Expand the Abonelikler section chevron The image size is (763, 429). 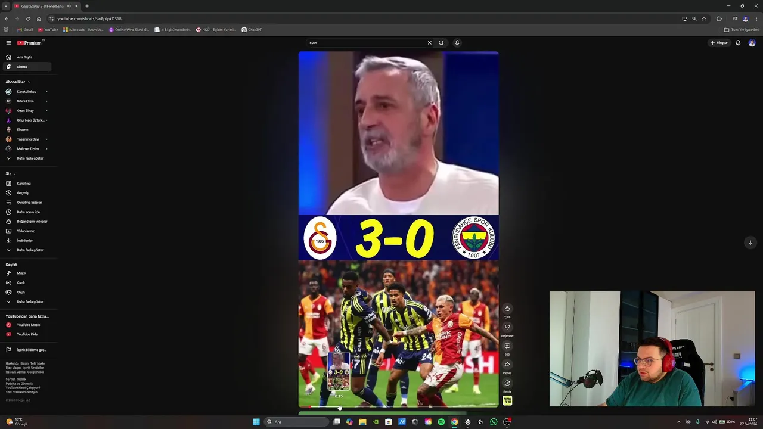(x=29, y=82)
